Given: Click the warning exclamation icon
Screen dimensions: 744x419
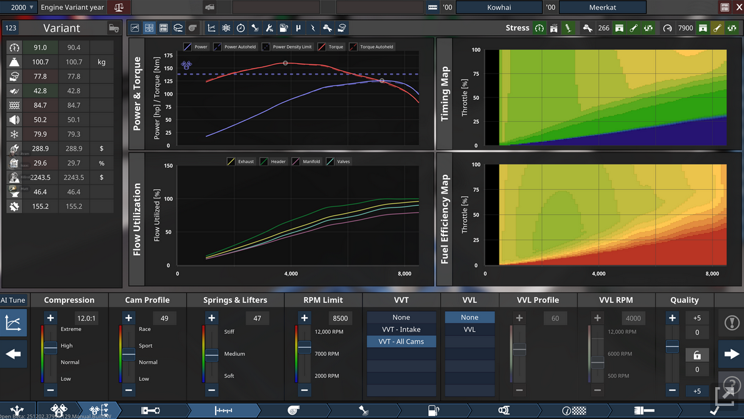Looking at the screenshot, I should (731, 323).
